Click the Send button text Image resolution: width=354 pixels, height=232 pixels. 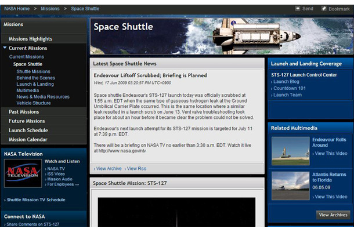tap(308, 9)
